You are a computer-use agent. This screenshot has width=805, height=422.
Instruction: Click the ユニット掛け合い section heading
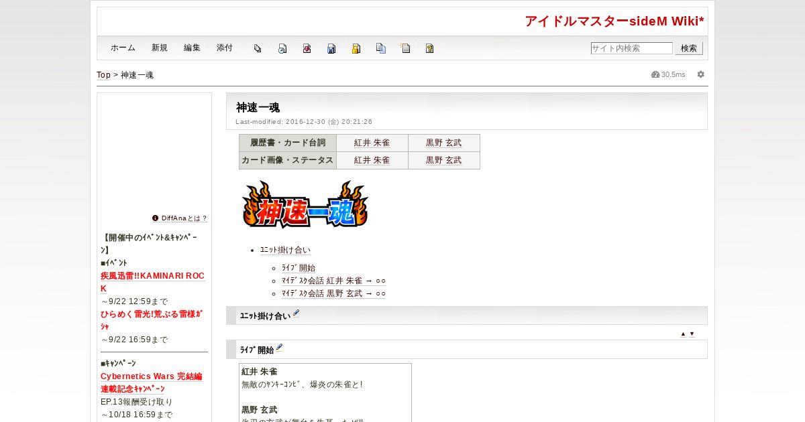[x=265, y=316]
